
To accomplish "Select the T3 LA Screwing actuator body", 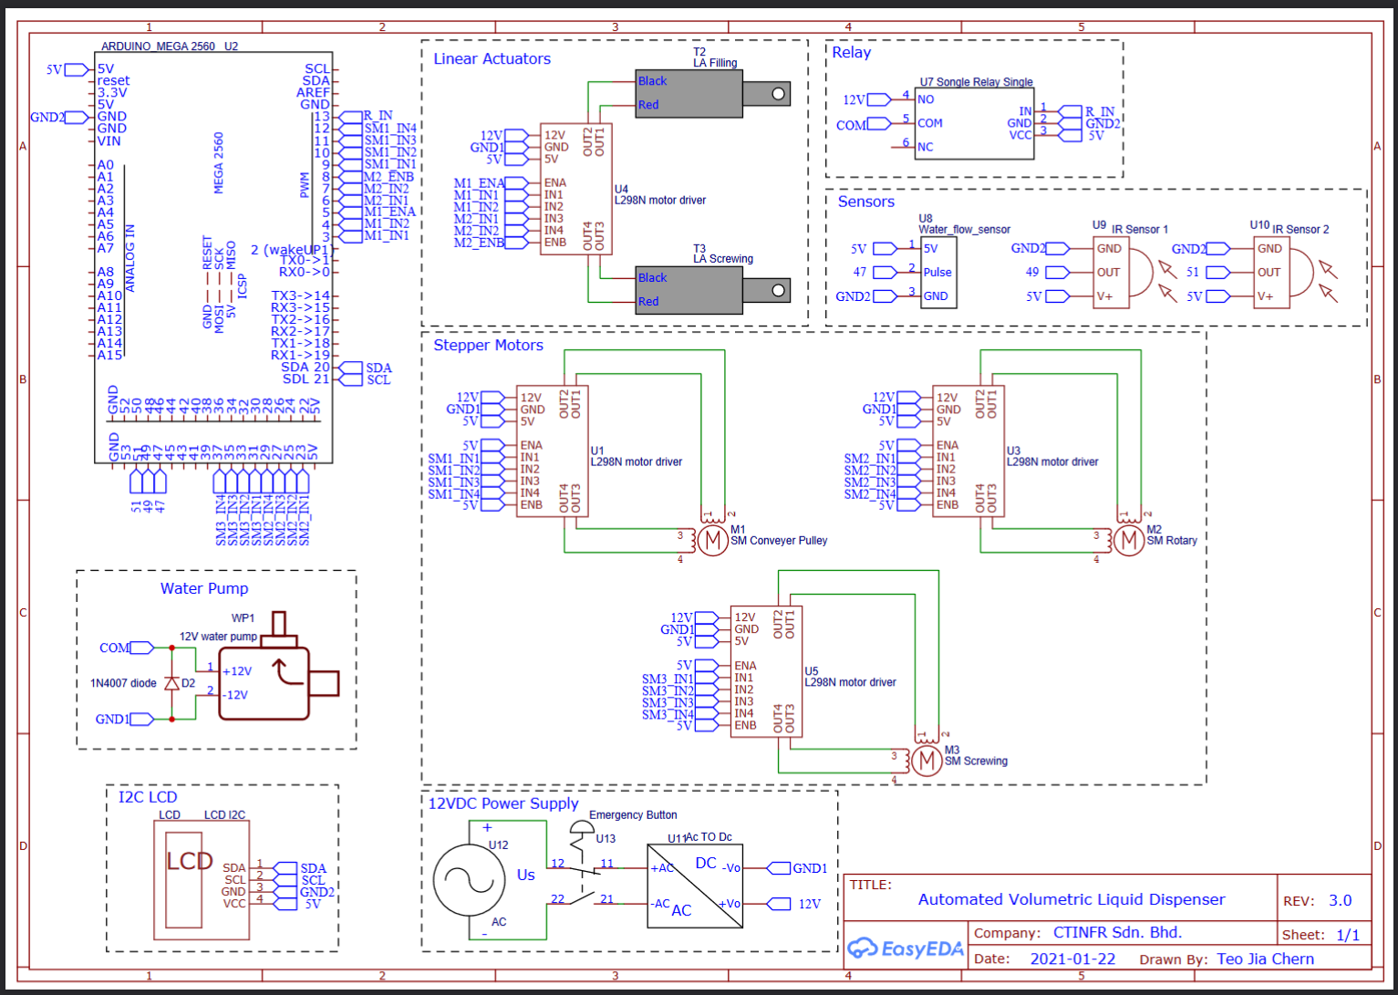I will [713, 290].
